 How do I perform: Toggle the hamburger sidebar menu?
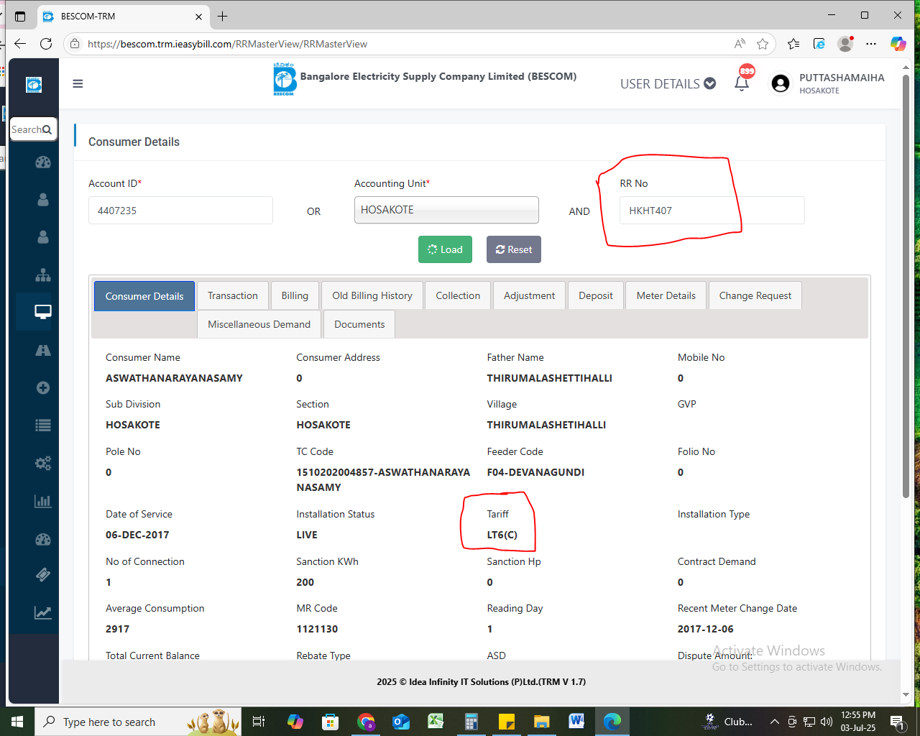(x=78, y=83)
